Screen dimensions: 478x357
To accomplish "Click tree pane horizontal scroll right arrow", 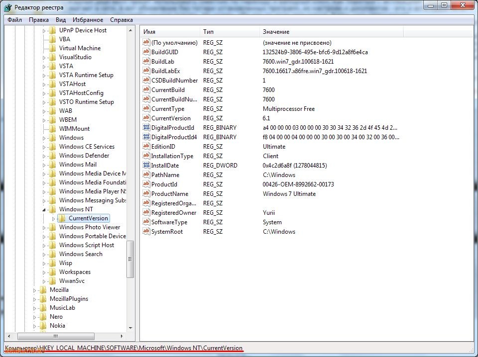I will [x=121, y=336].
